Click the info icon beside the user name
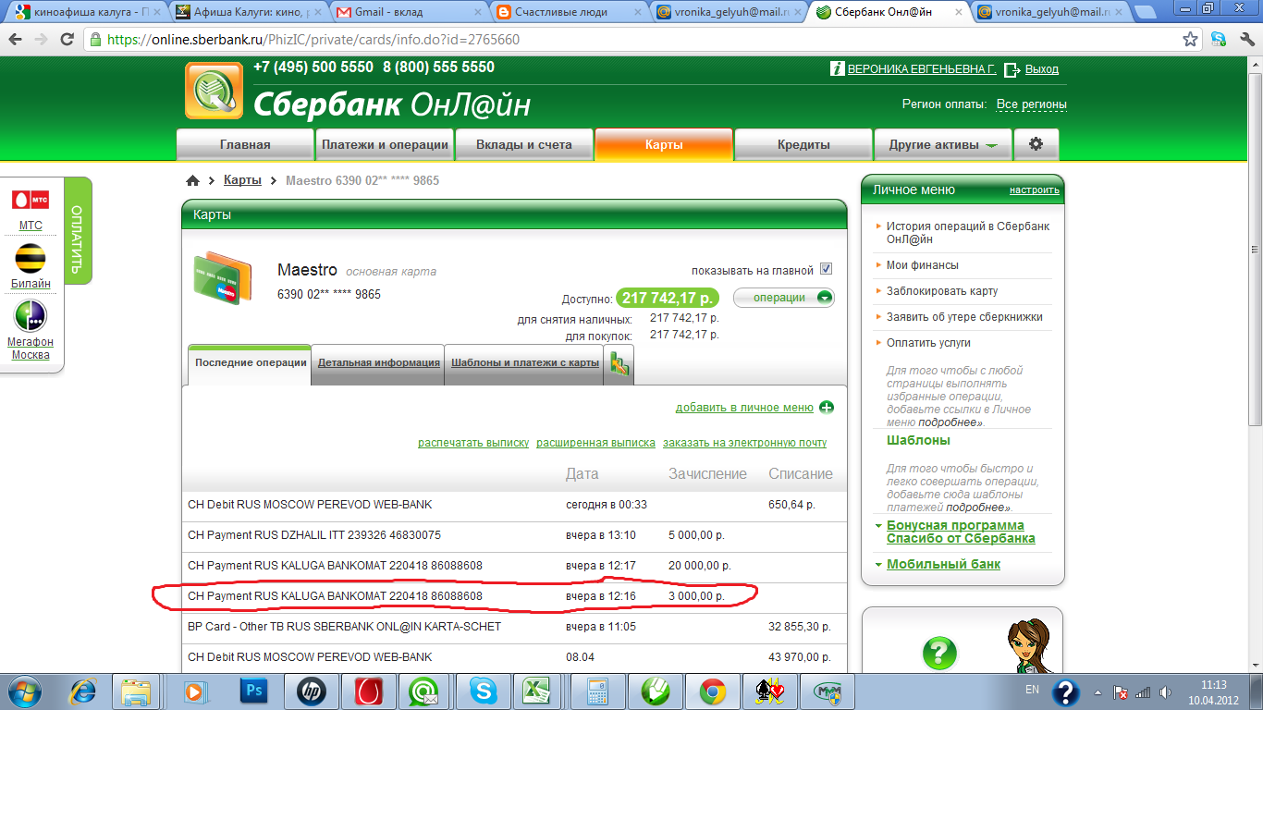 [837, 68]
